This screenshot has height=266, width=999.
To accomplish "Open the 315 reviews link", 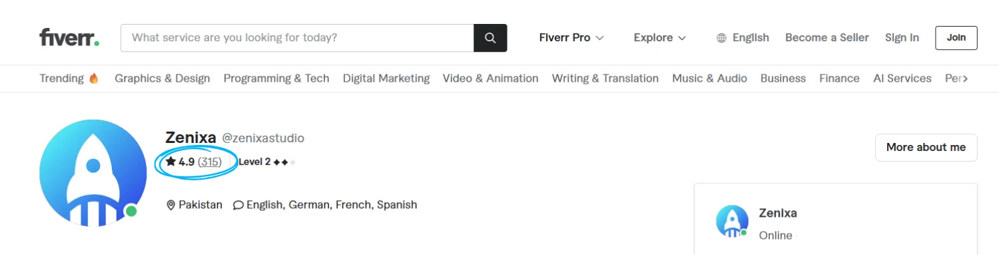I will [210, 162].
